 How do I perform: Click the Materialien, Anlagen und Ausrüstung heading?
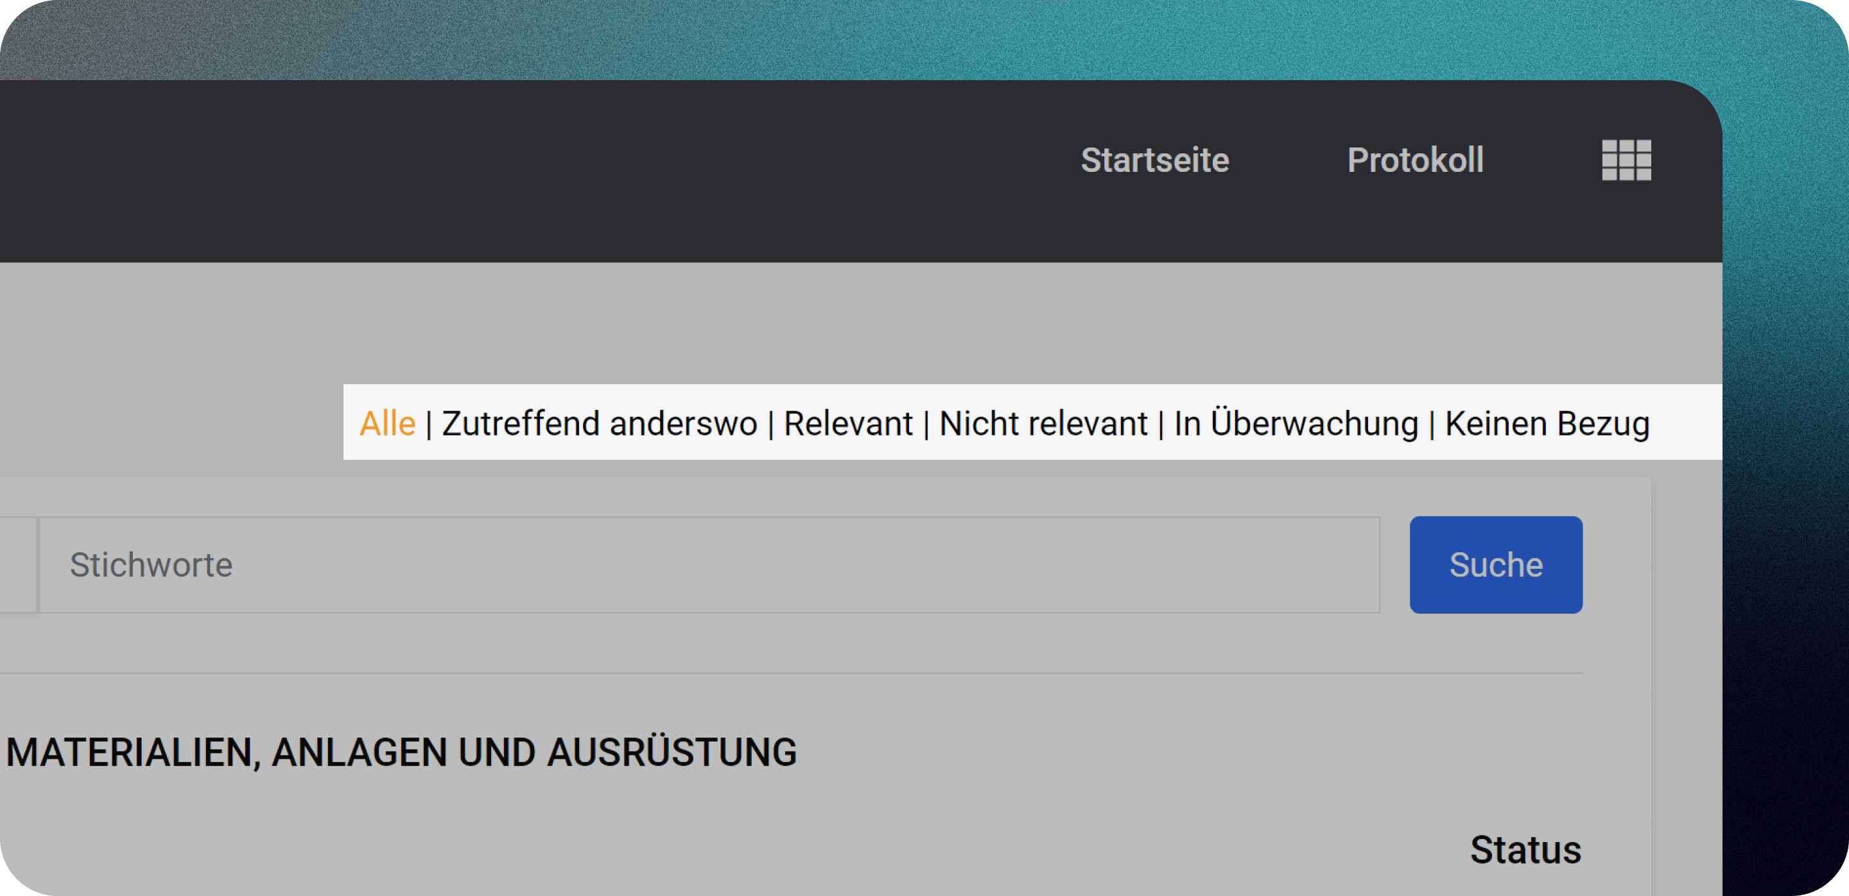401,752
